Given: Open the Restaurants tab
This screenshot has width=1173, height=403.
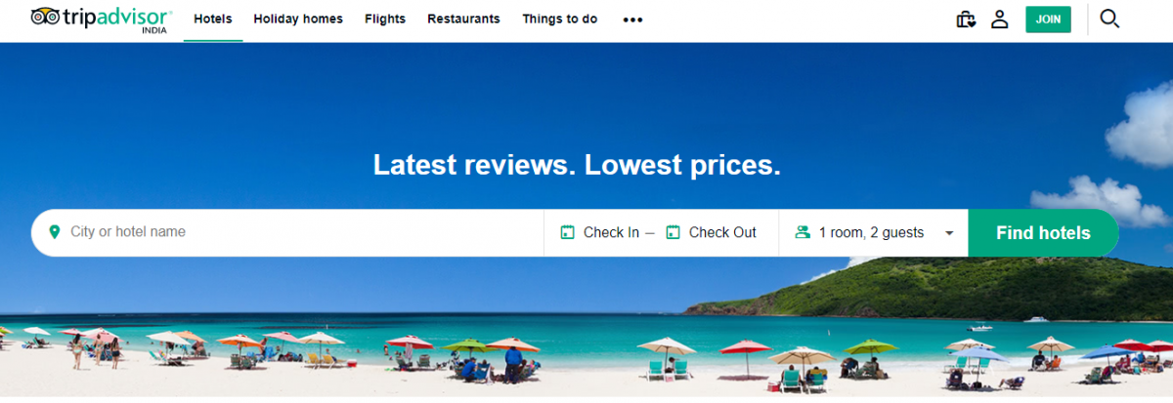Looking at the screenshot, I should point(463,19).
